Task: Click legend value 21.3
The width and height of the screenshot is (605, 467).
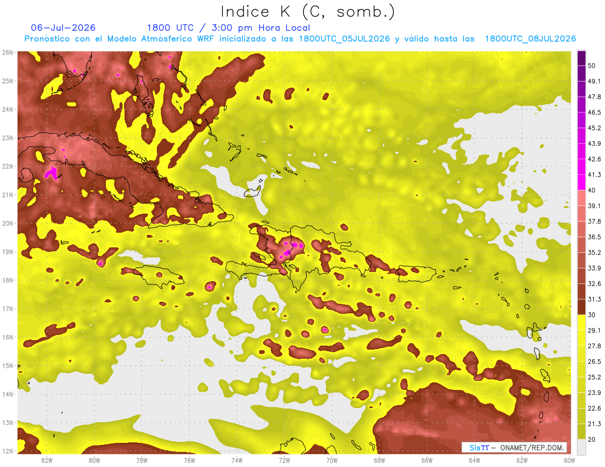Action: [594, 423]
